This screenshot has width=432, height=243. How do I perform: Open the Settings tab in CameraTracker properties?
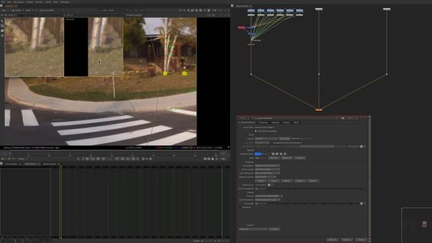275,122
